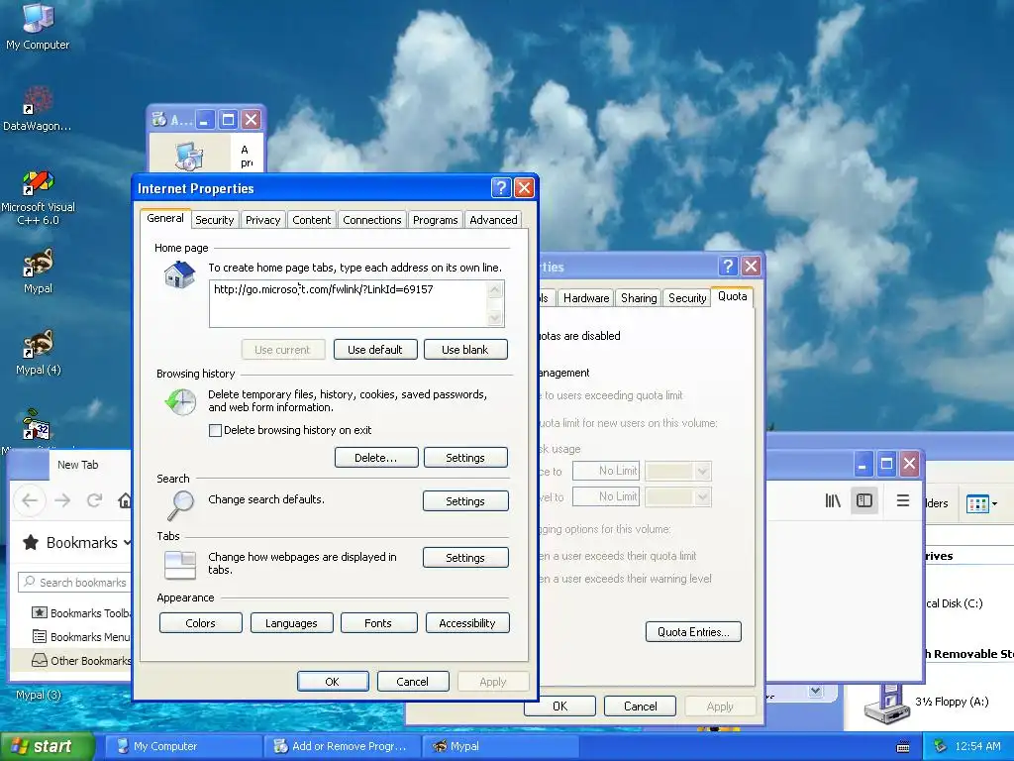Switch to the Mypal taskbar item
This screenshot has width=1014, height=761.
[x=499, y=746]
